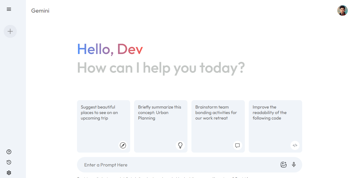
Task: Click the "Gemini" title text
Action: (40, 11)
